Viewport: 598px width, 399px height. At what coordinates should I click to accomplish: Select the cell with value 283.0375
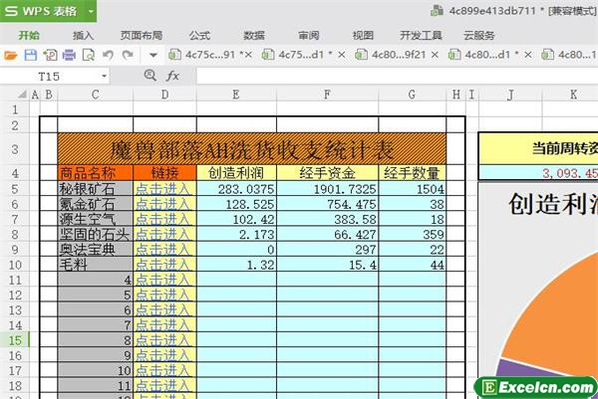[x=236, y=189]
